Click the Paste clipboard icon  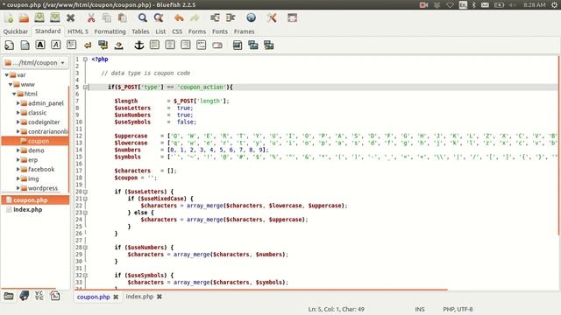(x=123, y=17)
